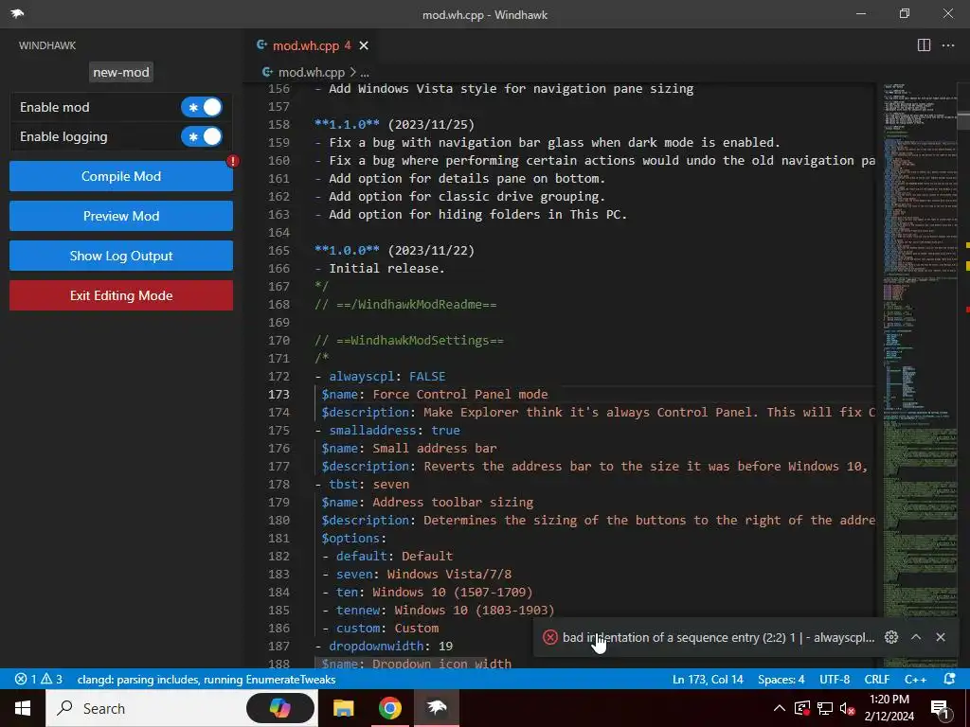Open the notification gear settings
The width and height of the screenshot is (970, 727).
pyautogui.click(x=890, y=637)
